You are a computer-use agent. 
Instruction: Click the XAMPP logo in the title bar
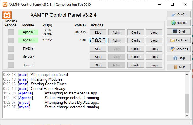click(5, 4)
